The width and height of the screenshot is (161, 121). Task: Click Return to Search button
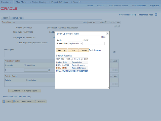pos(23,101)
